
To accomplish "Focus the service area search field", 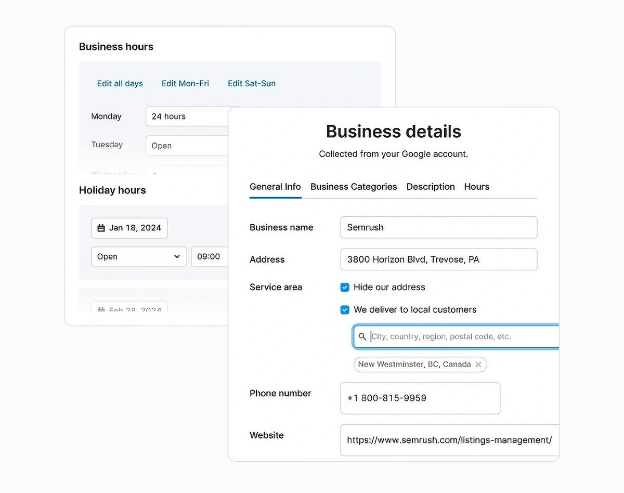I will pos(456,336).
